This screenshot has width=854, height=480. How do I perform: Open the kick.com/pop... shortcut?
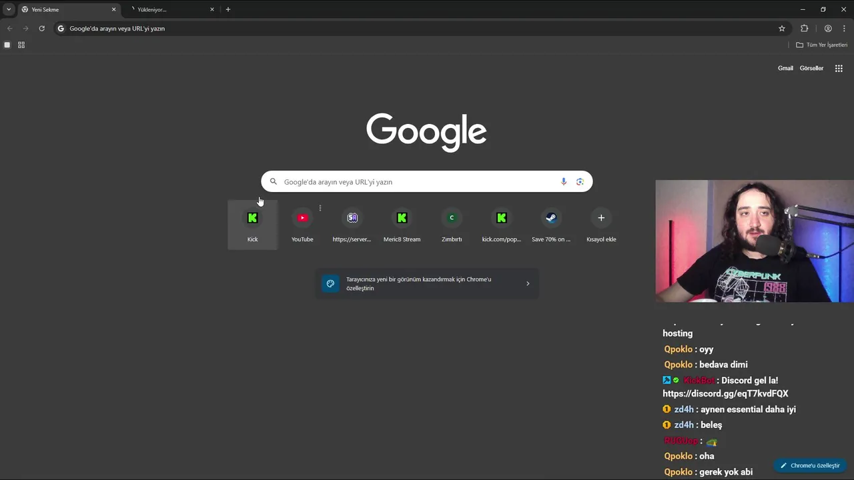[501, 225]
